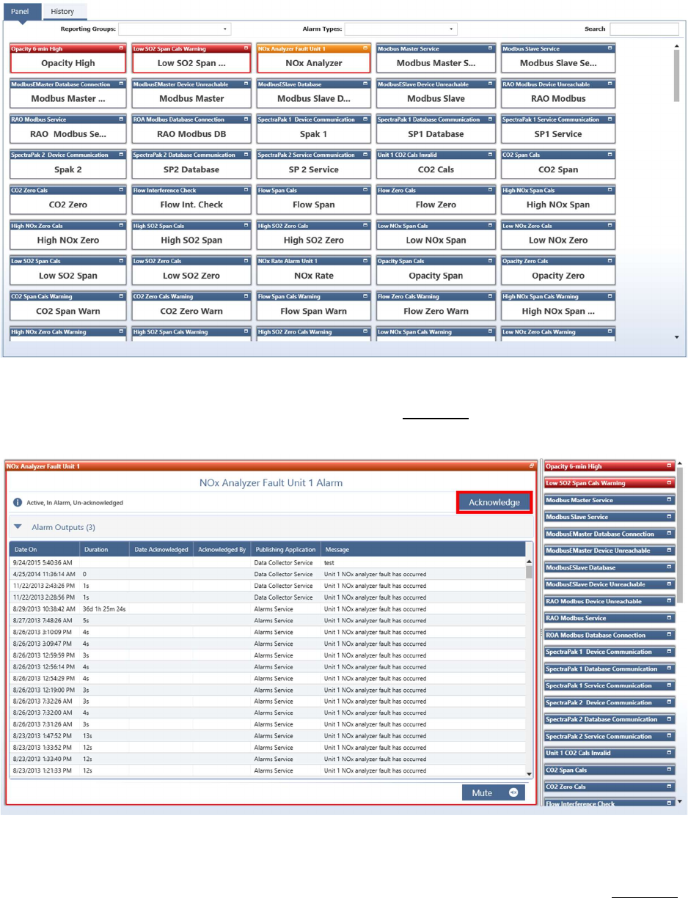Click minimize icon on High NOx Span Cals Warning tile
The image size is (688, 898).
610,297
